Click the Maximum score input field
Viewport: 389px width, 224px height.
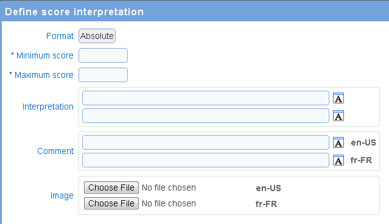[103, 75]
